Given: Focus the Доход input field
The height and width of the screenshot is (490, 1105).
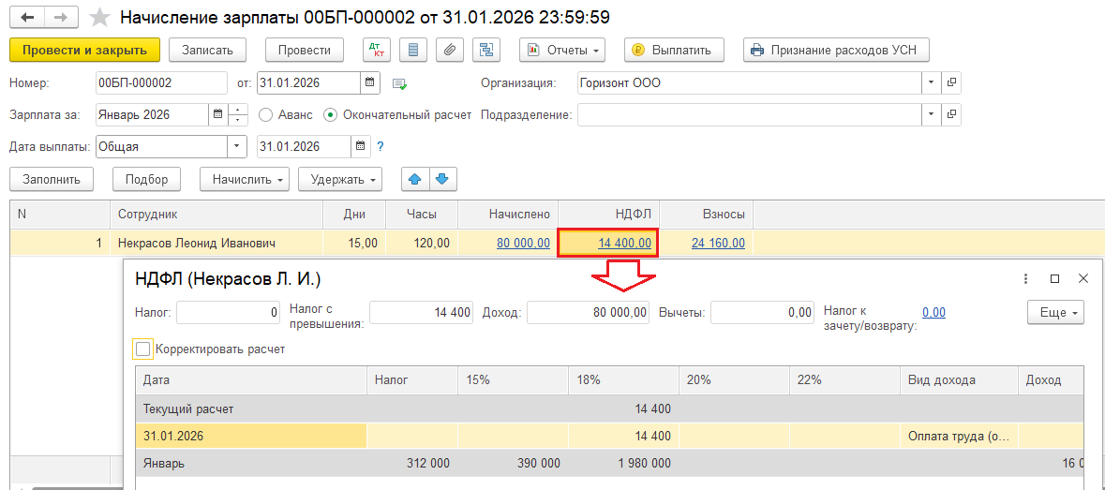Looking at the screenshot, I should point(590,313).
